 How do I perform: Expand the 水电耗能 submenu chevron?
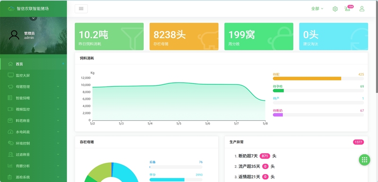[58, 132]
